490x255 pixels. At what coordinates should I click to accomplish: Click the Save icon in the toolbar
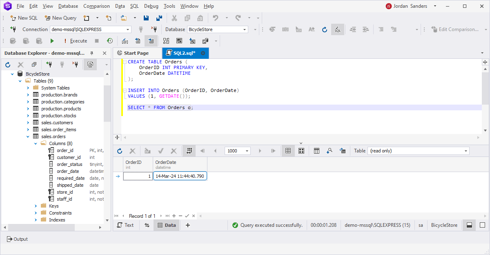point(146,18)
